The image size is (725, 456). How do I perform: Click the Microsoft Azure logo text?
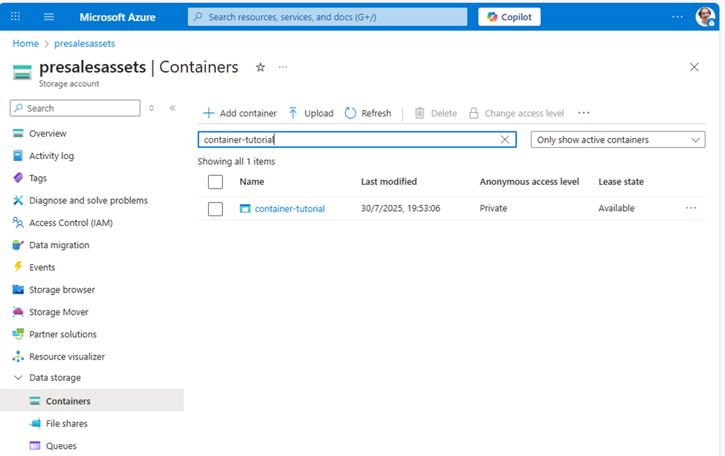(117, 17)
